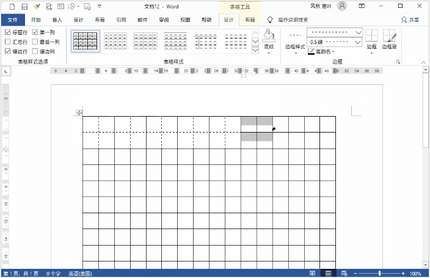The height and width of the screenshot is (278, 430).
Task: Open the 边框样式 border styles menu
Action: pos(295,41)
